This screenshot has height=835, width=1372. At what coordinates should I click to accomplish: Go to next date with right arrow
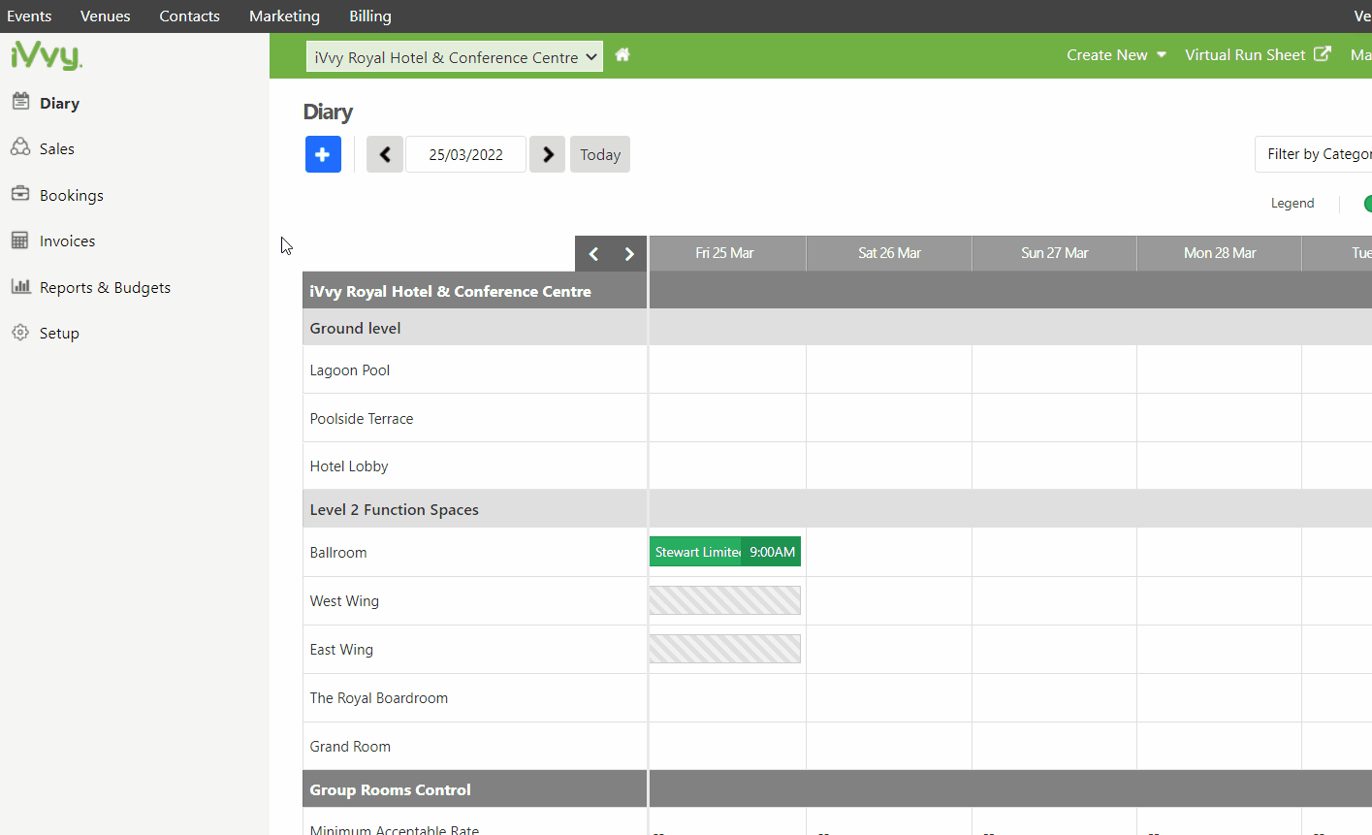[548, 154]
